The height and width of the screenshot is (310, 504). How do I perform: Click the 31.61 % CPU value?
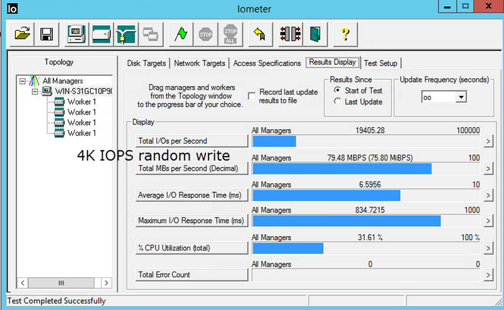(x=370, y=238)
